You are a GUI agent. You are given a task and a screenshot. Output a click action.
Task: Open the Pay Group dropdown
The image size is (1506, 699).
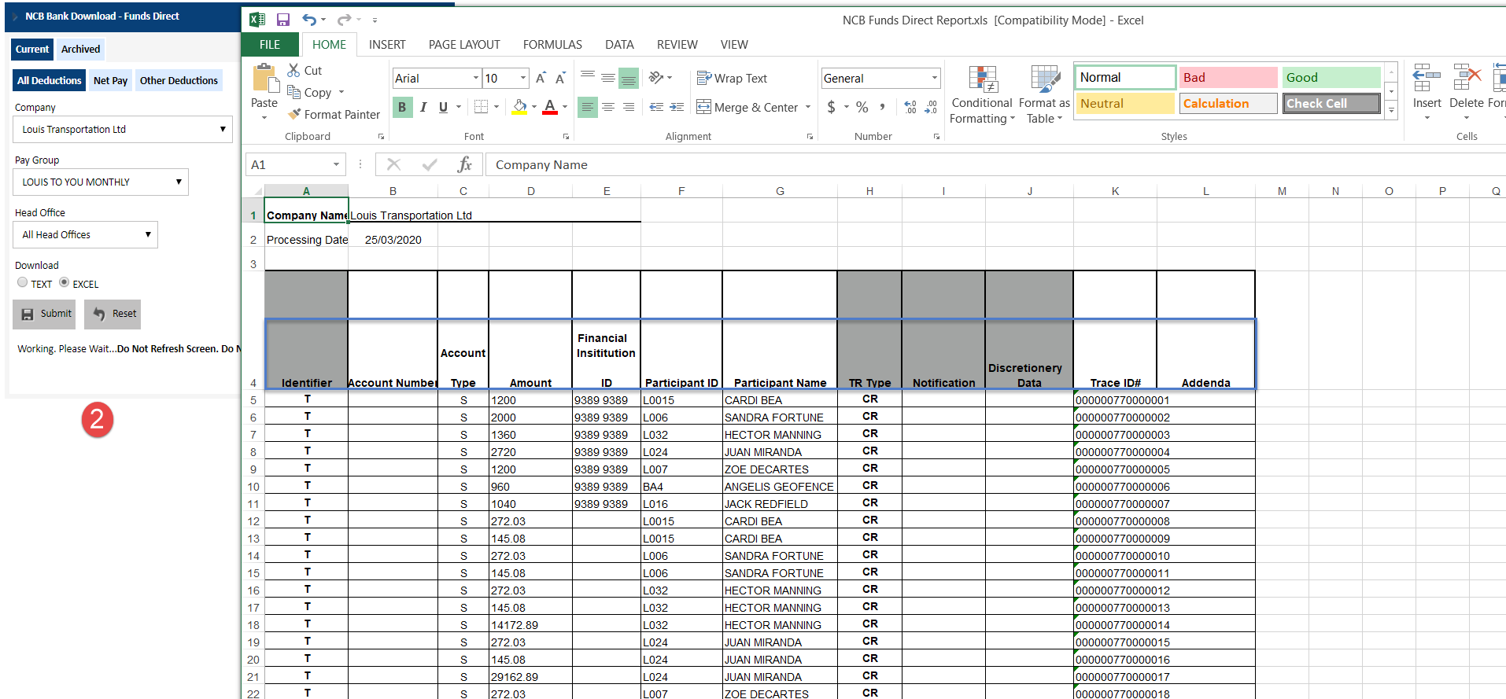tap(101, 182)
